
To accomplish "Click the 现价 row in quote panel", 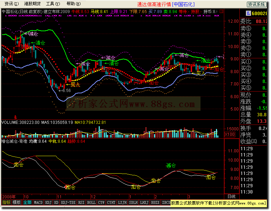I will [253, 95].
